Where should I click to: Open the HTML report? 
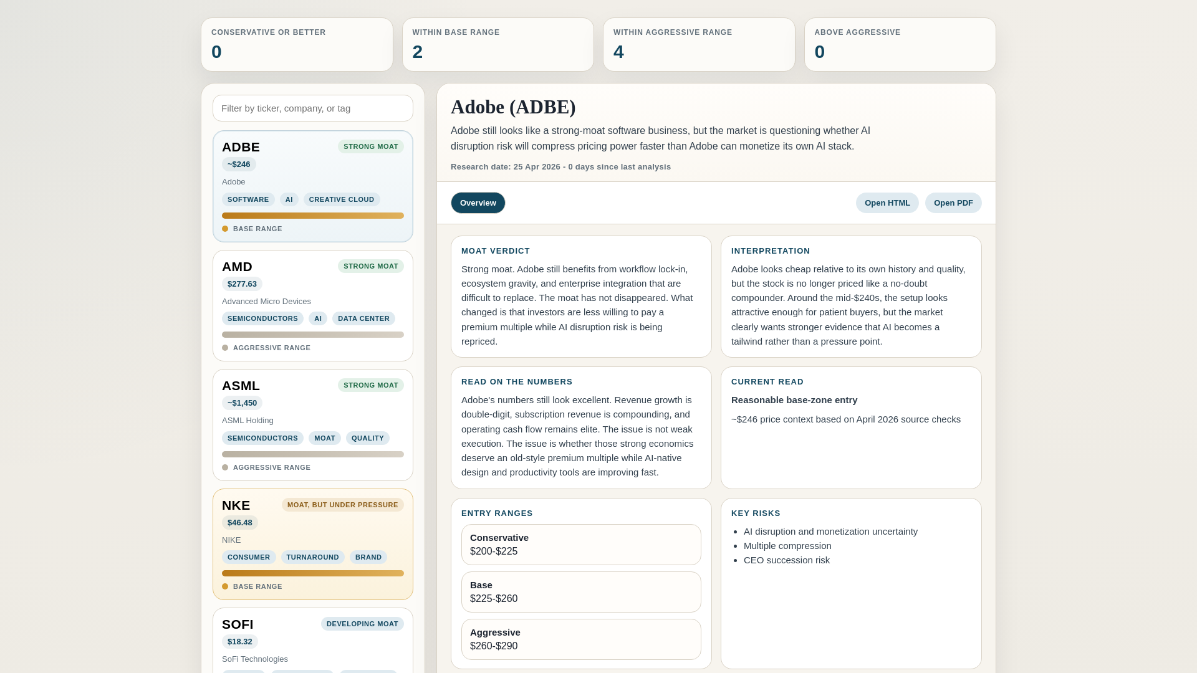(887, 203)
